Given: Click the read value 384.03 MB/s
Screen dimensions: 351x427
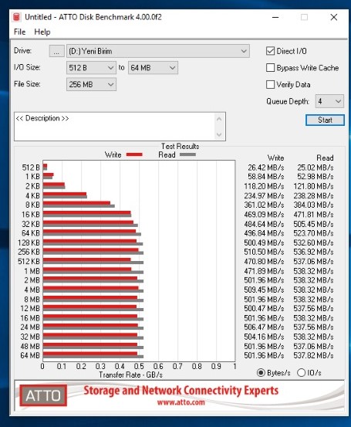Looking at the screenshot, I should tap(313, 205).
